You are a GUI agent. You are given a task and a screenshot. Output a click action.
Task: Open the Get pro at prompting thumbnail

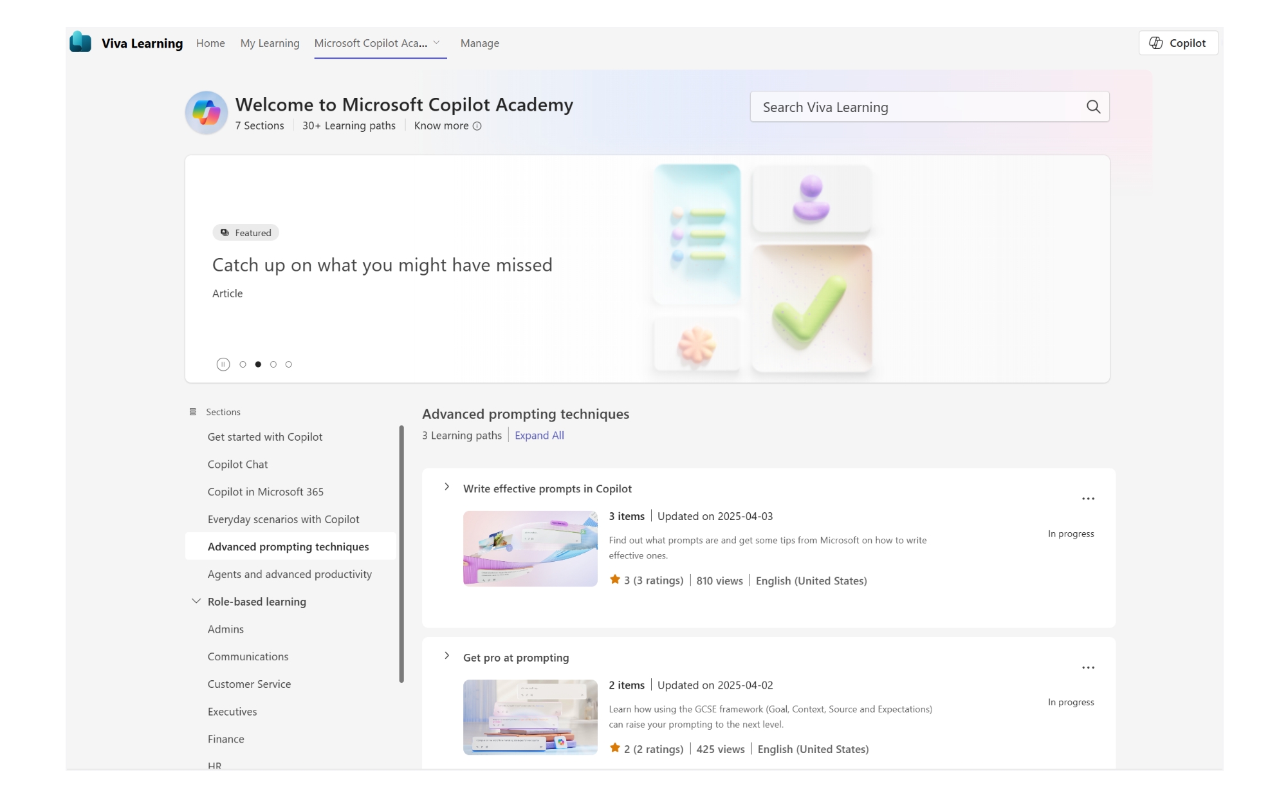[x=529, y=718]
